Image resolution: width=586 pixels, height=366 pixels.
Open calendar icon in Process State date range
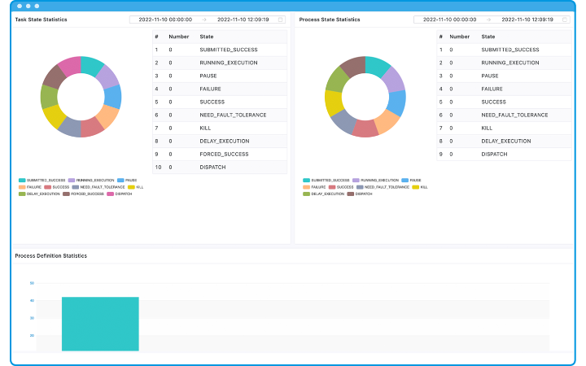[564, 19]
